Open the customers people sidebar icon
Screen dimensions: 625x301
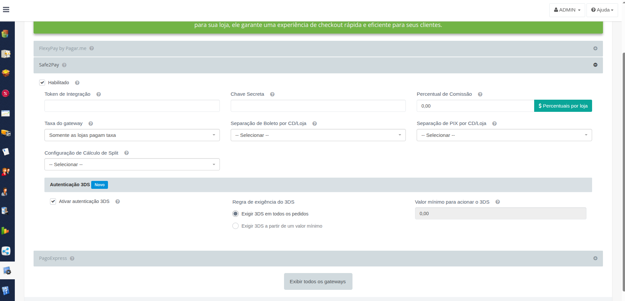[6, 172]
